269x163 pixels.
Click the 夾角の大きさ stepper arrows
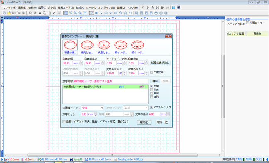(125, 73)
